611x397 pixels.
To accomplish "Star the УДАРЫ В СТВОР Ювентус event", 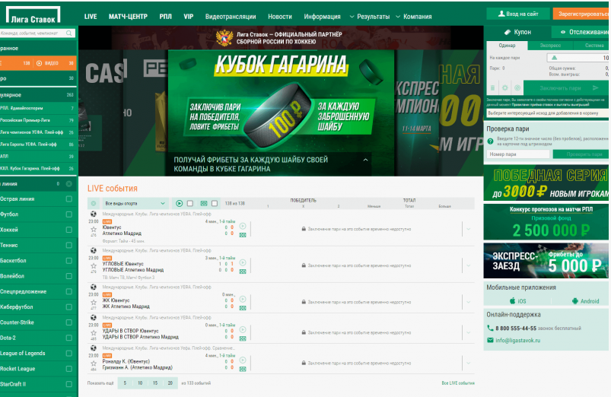I will coord(94,333).
